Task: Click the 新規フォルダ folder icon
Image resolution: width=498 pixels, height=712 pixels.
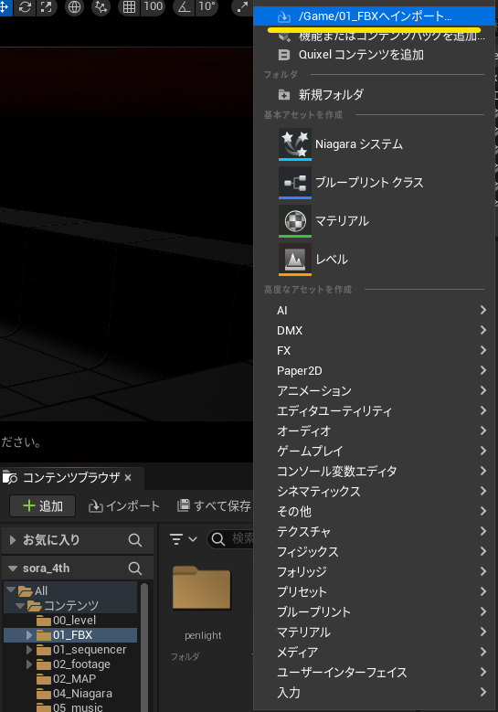Action: coord(284,95)
